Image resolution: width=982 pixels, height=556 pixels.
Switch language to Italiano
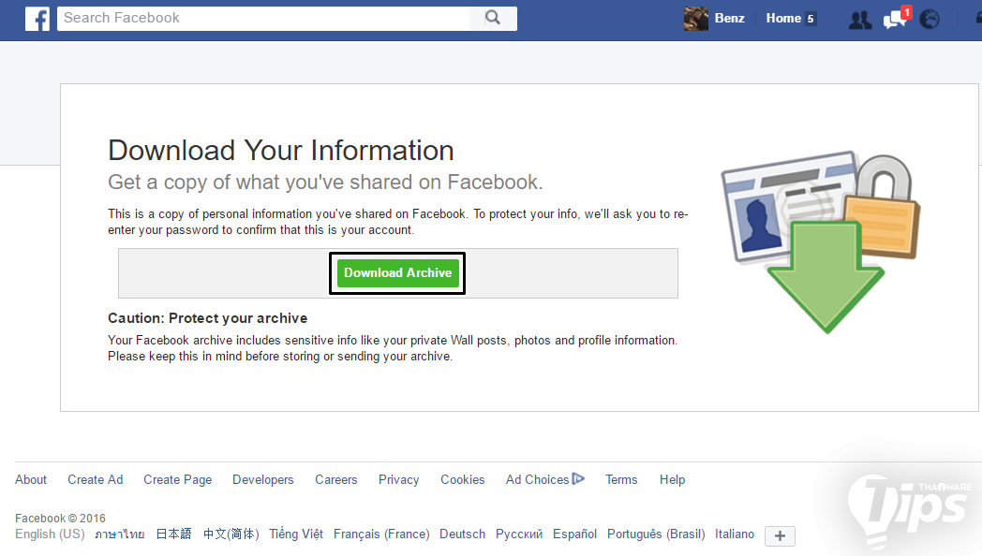coord(735,534)
